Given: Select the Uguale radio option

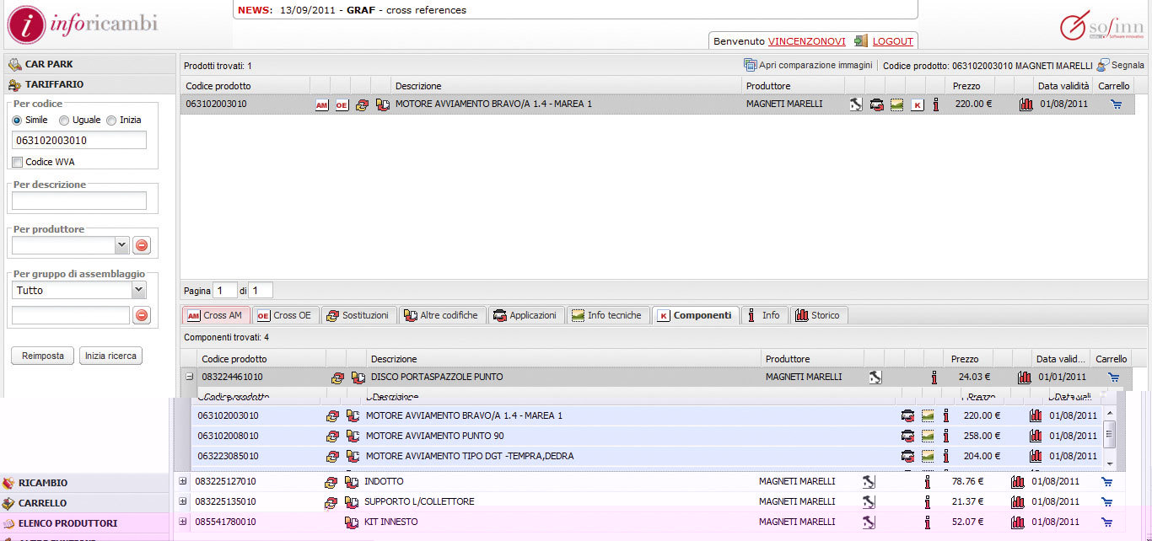Looking at the screenshot, I should (x=64, y=121).
